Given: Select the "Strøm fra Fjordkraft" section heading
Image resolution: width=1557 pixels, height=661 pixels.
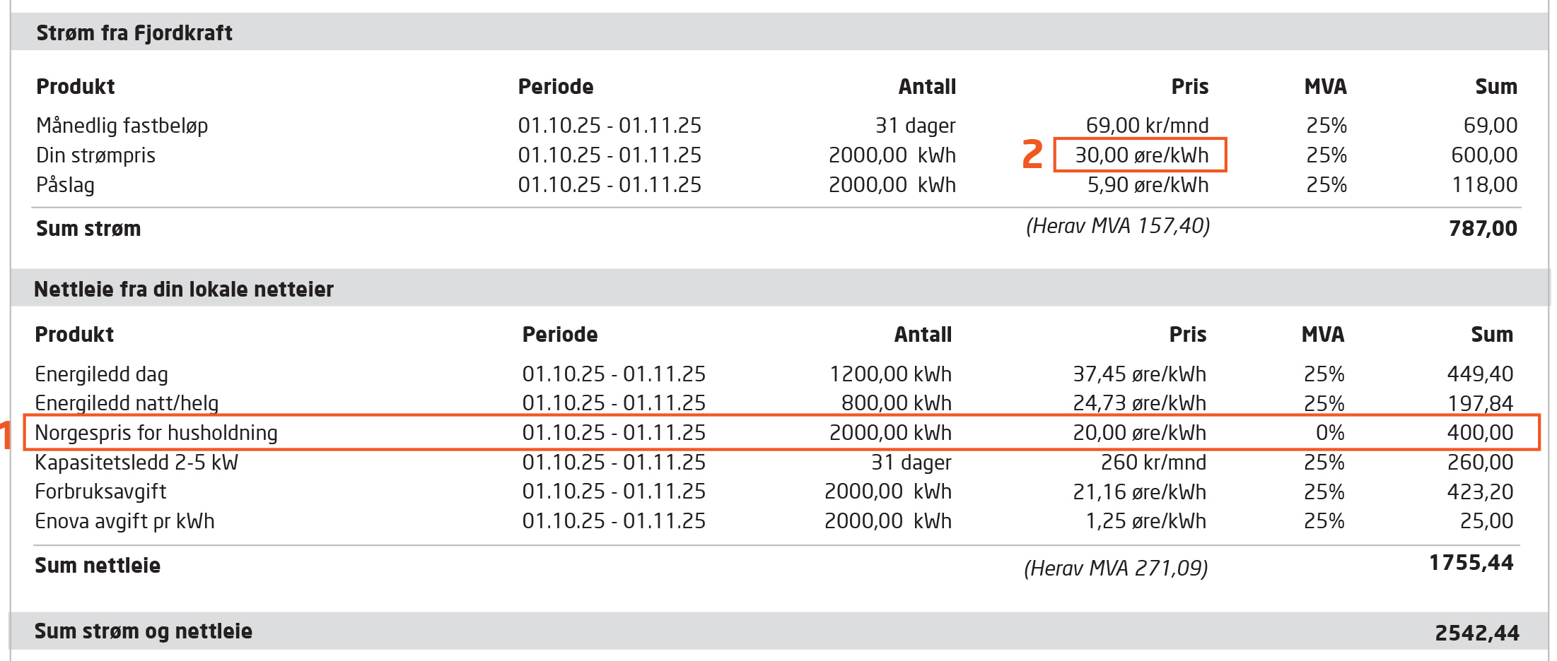Looking at the screenshot, I should point(134,32).
